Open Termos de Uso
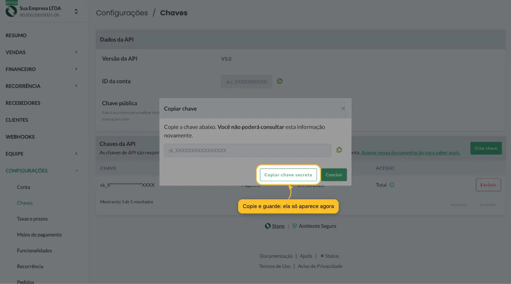Image resolution: width=511 pixels, height=284 pixels. [275, 266]
